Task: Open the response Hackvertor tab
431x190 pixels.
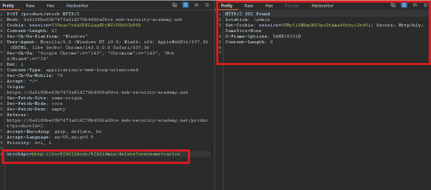Action: click(x=323, y=6)
